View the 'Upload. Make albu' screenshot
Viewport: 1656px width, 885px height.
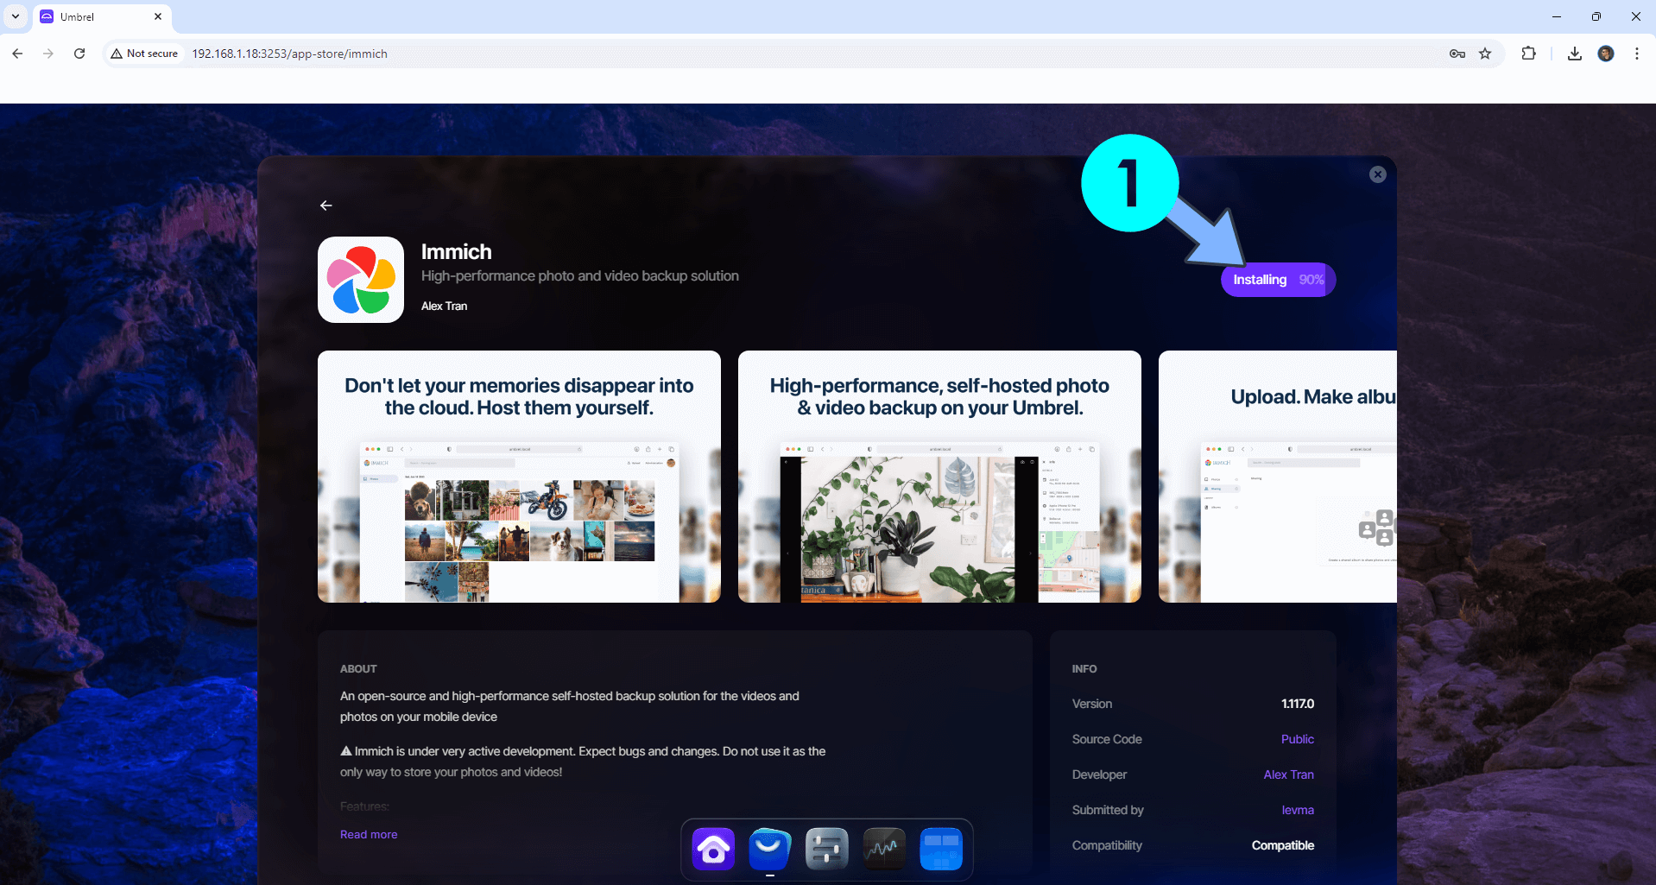click(x=1278, y=477)
